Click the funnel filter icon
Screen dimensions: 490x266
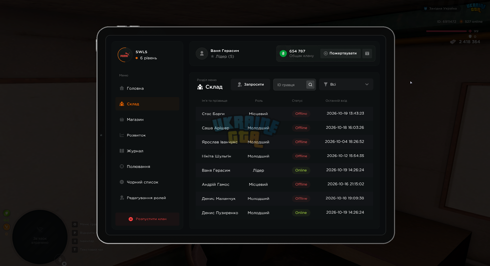point(326,84)
